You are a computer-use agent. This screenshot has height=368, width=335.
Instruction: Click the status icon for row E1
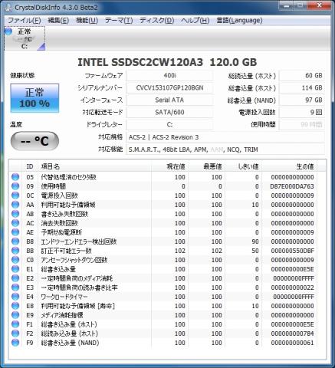click(15, 269)
